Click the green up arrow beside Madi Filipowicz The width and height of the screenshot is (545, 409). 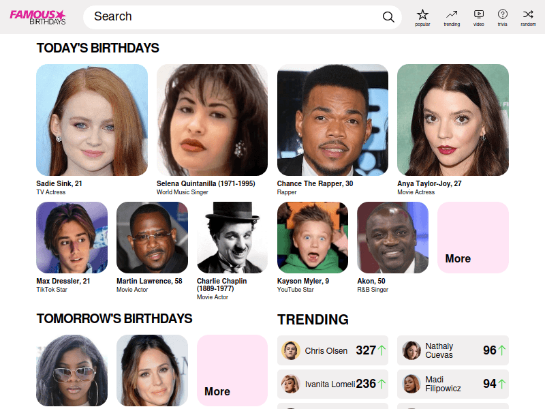(502, 384)
